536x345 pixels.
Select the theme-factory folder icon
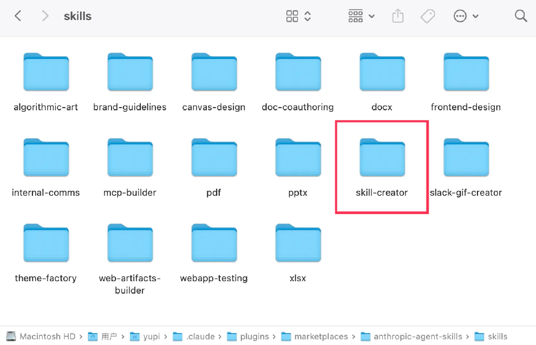click(x=46, y=243)
